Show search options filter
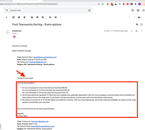The width and height of the screenshot is (145, 130). click(89, 10)
